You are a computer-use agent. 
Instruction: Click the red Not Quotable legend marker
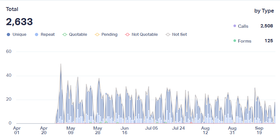127,35
